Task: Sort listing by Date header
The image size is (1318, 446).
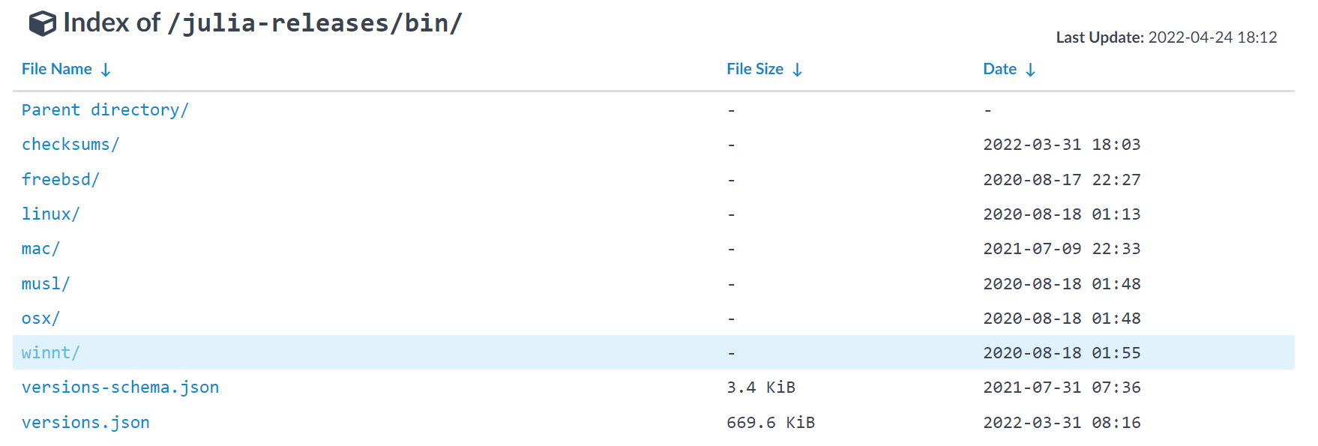Action: 999,69
